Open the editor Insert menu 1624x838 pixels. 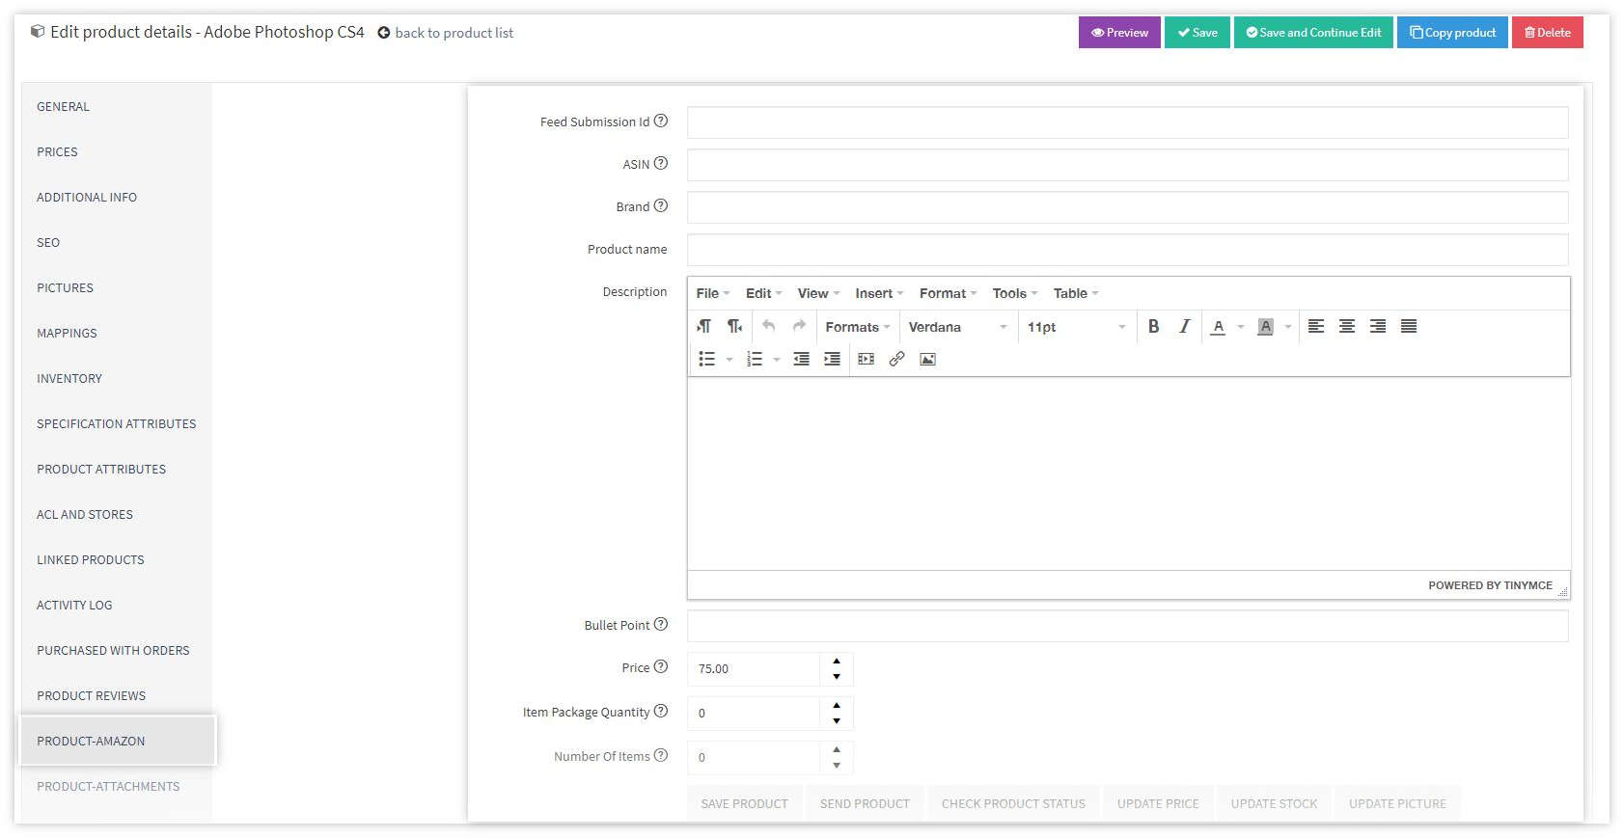coord(879,293)
